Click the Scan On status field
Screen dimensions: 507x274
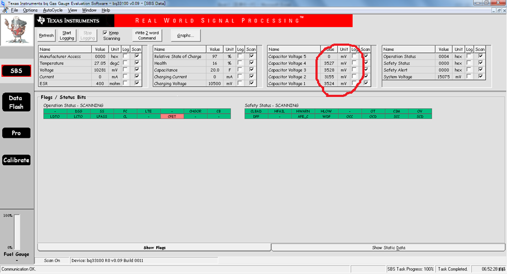point(52,260)
